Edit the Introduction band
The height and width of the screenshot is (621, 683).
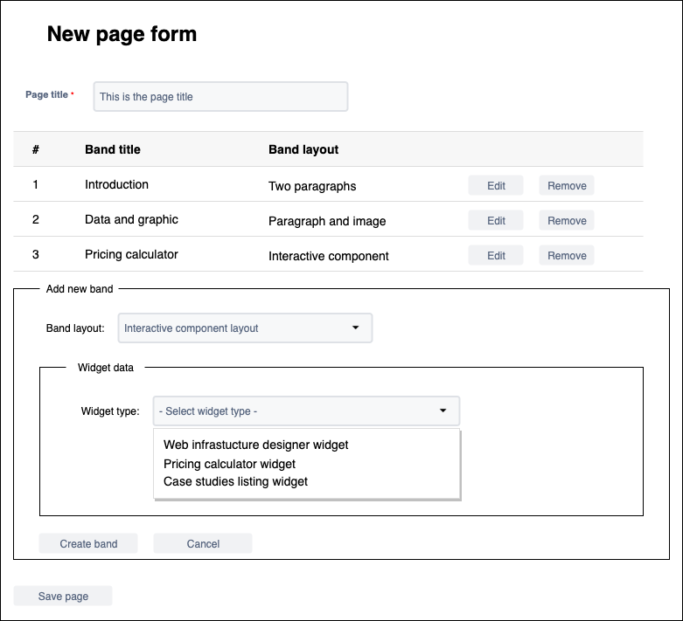pos(496,186)
